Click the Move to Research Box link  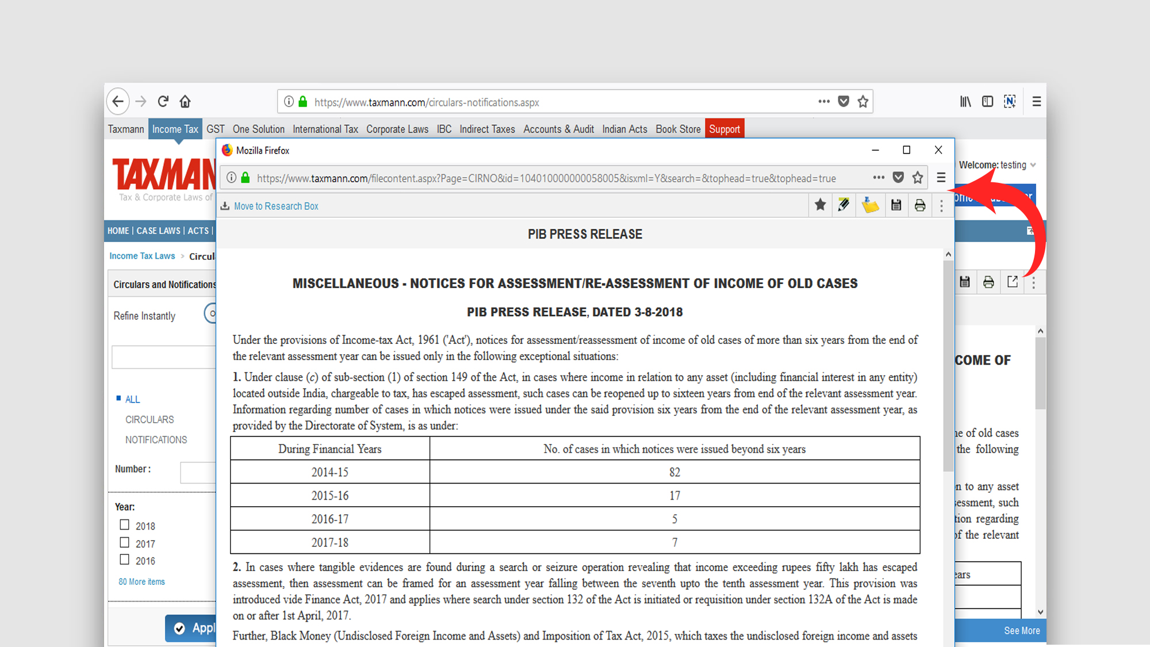[275, 206]
